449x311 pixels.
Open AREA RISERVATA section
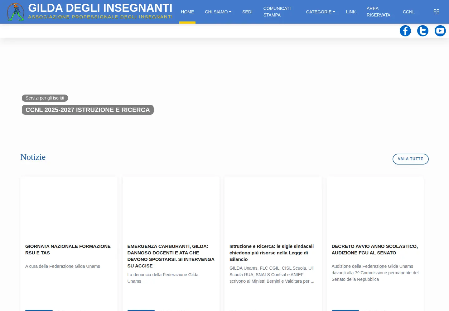(378, 12)
